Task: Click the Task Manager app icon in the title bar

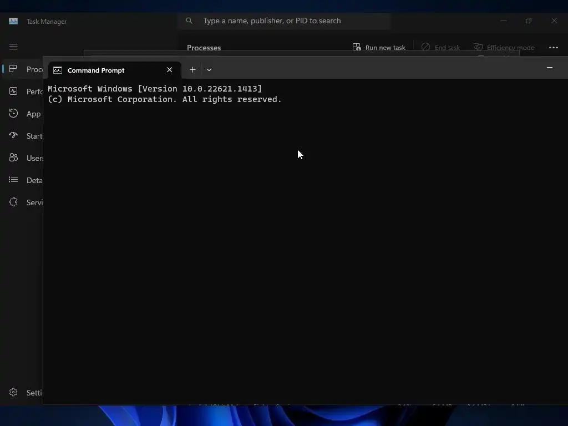Action: (x=13, y=21)
